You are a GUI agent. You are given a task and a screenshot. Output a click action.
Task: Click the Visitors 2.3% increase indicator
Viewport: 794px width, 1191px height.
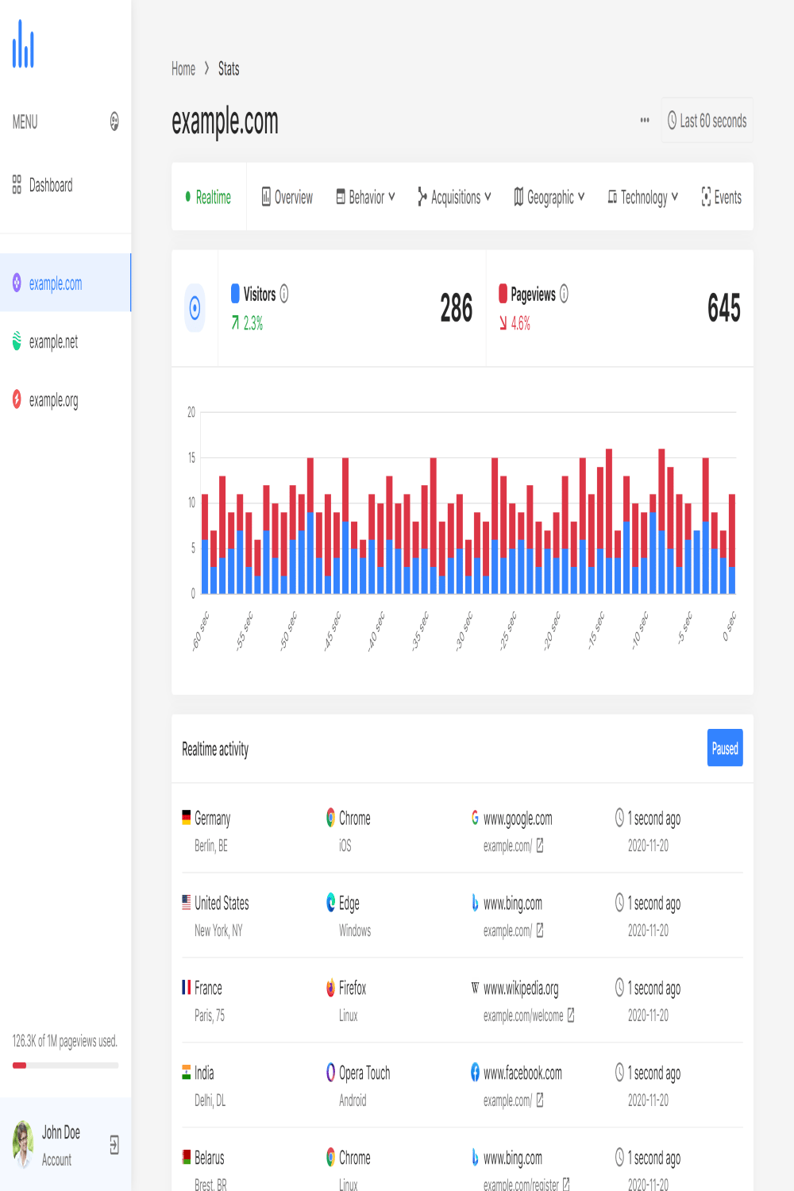[247, 323]
